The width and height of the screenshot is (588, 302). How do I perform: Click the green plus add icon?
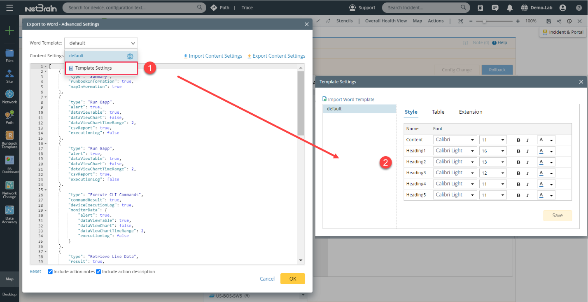tap(9, 30)
